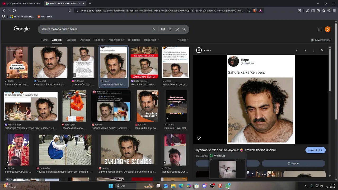
Task: Open three-dot options in preview panel
Action: click(314, 50)
